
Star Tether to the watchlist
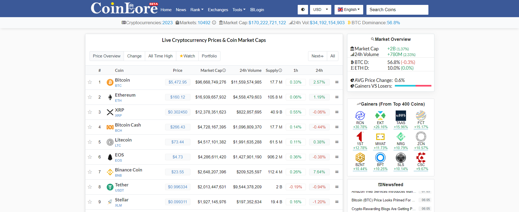coord(90,187)
